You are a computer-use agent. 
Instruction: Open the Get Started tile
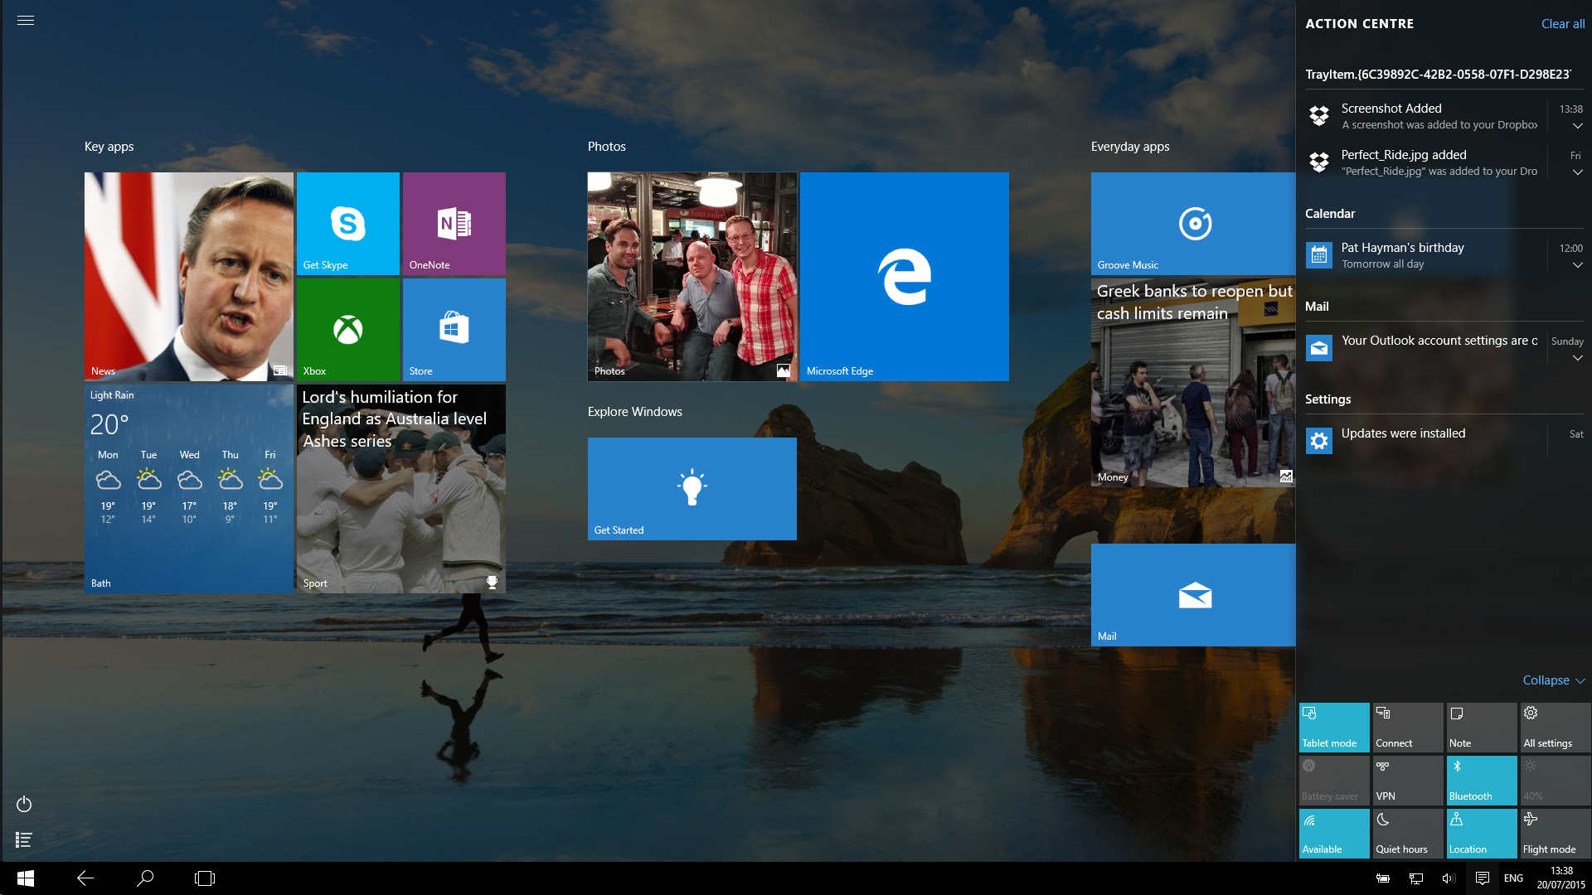click(692, 489)
